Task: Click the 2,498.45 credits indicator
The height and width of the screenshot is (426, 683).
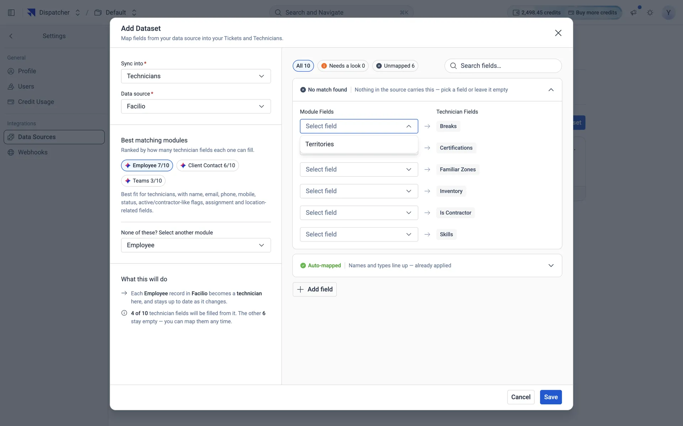Action: [536, 12]
